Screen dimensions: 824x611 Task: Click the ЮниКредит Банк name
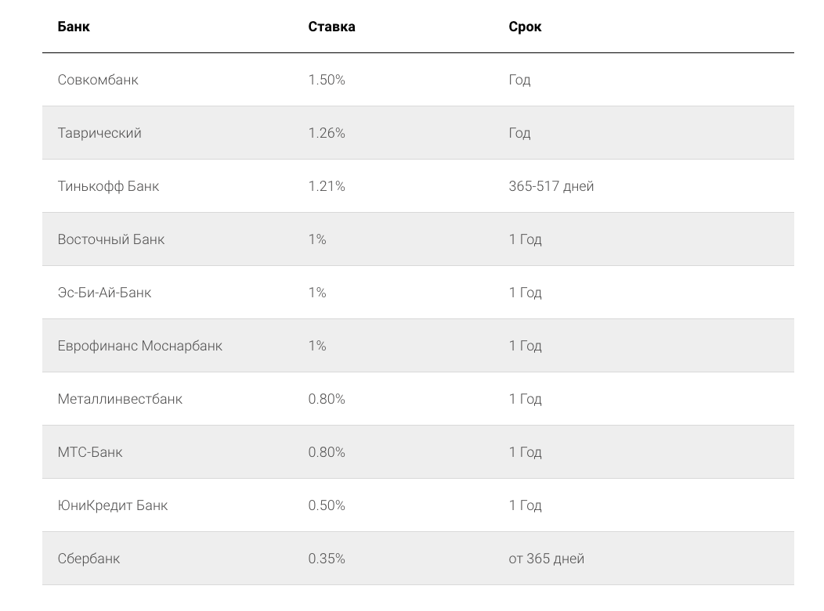pos(113,505)
